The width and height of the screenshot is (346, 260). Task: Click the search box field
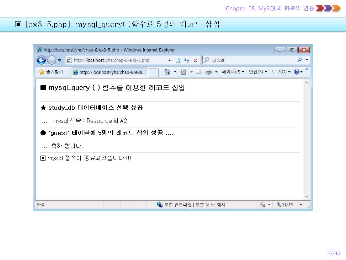point(249,60)
